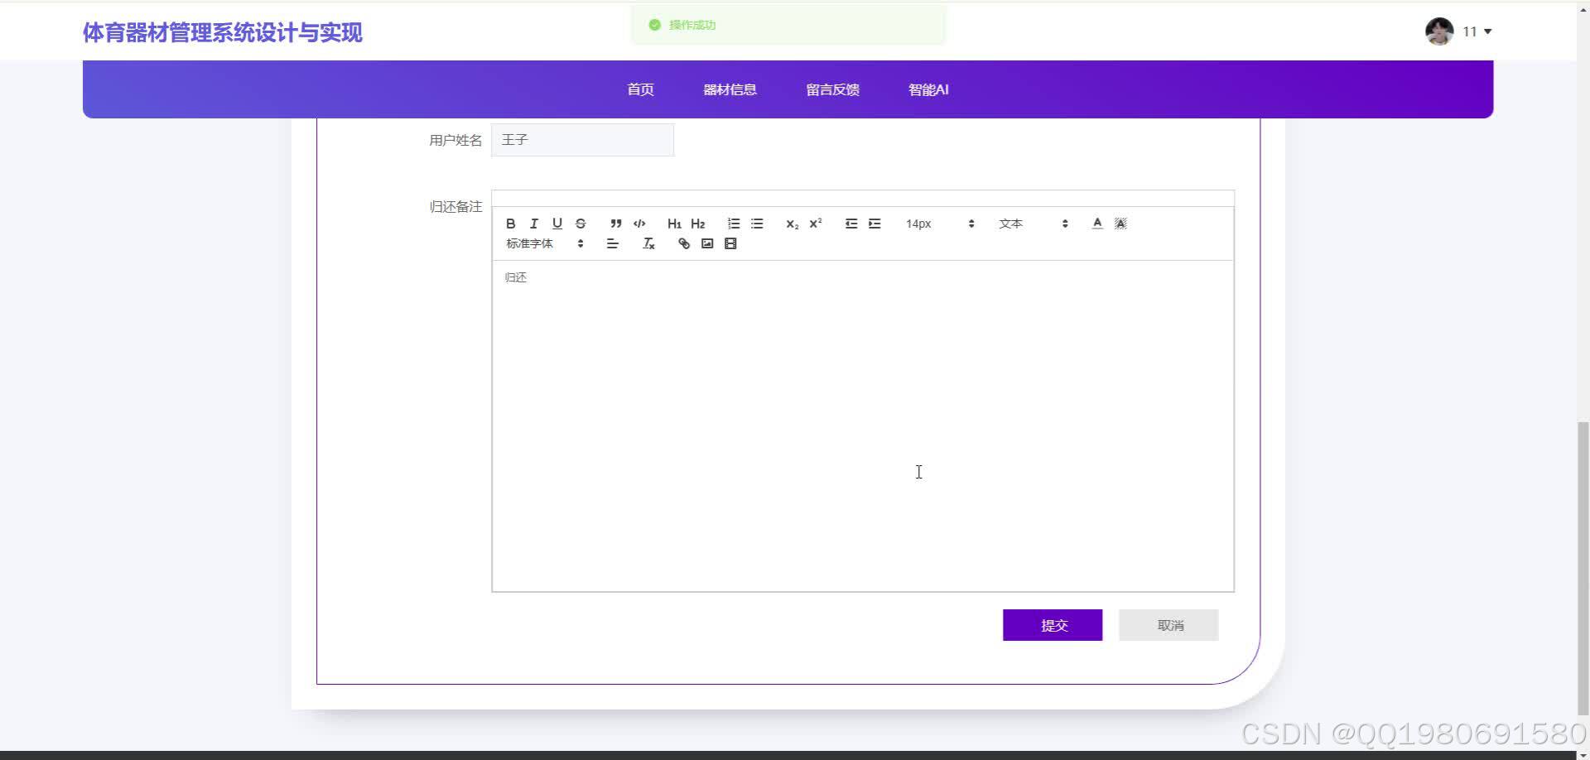Open the 智能AI page
This screenshot has height=760, width=1590.
coord(928,89)
